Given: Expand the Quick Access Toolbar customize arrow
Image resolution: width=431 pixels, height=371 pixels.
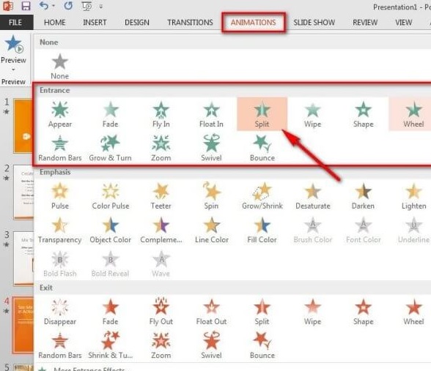Looking at the screenshot, I should tap(101, 7).
